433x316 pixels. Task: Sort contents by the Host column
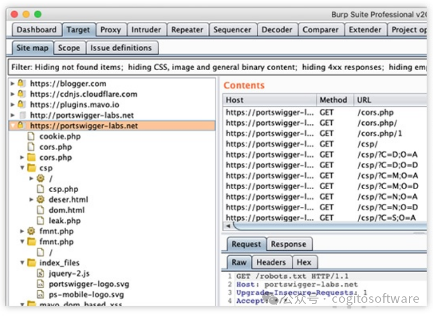[269, 100]
